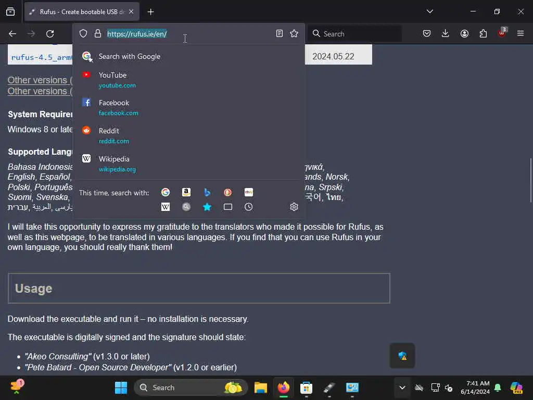
Task: Open Firefox View at tab bar start
Action: tap(10, 11)
